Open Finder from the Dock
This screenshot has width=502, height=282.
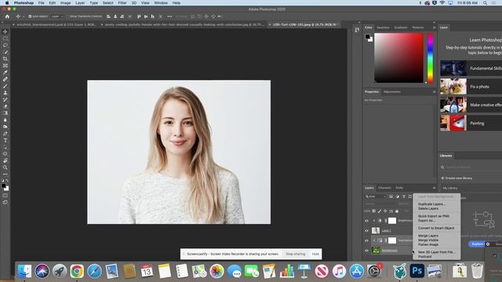coord(24,271)
